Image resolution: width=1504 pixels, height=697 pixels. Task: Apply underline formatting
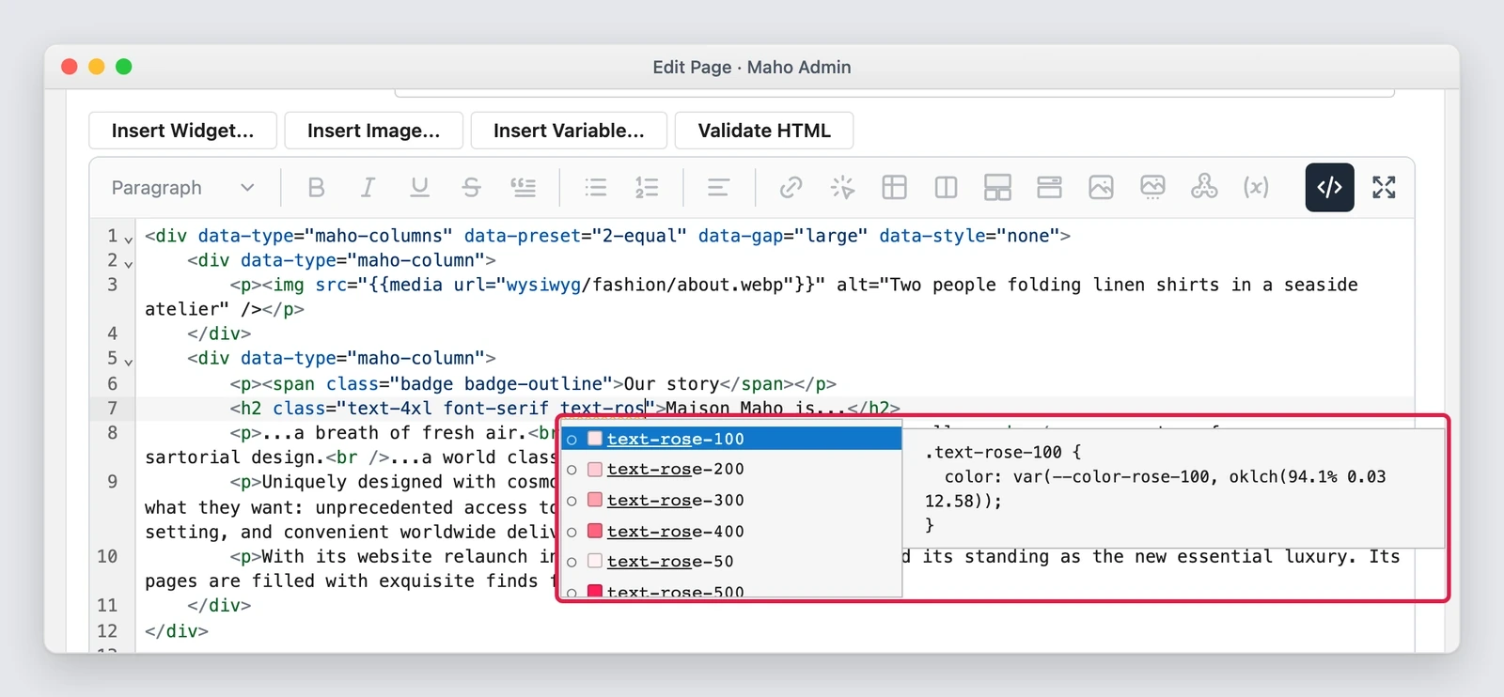[x=419, y=188]
